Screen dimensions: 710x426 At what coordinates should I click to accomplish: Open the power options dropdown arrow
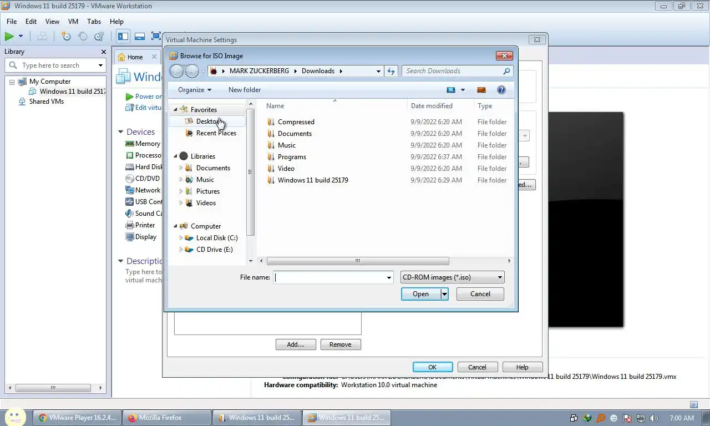tap(21, 36)
